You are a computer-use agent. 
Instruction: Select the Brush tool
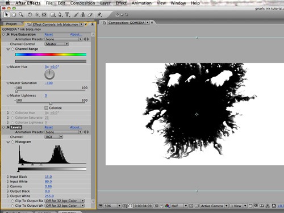click(x=76, y=15)
